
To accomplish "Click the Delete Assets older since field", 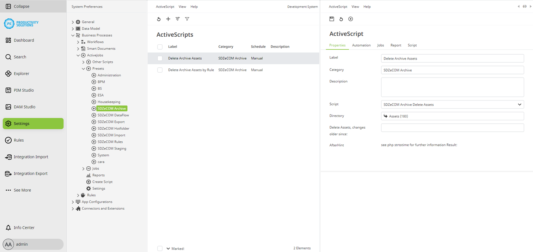I will (x=452, y=128).
